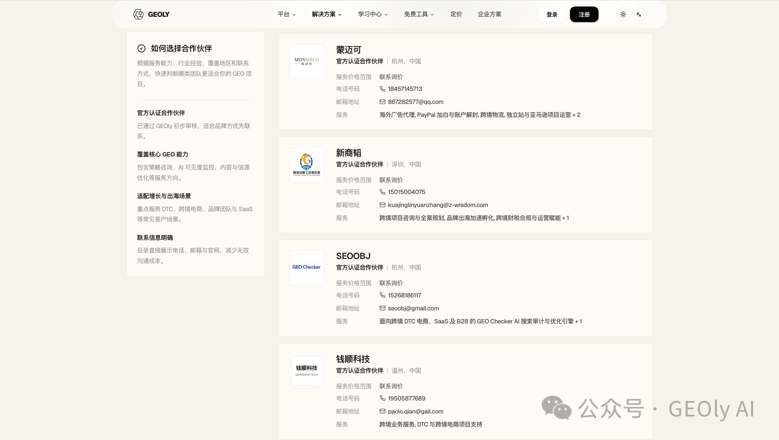Expand the 平台 dropdown menu
This screenshot has width=779, height=440.
click(286, 14)
